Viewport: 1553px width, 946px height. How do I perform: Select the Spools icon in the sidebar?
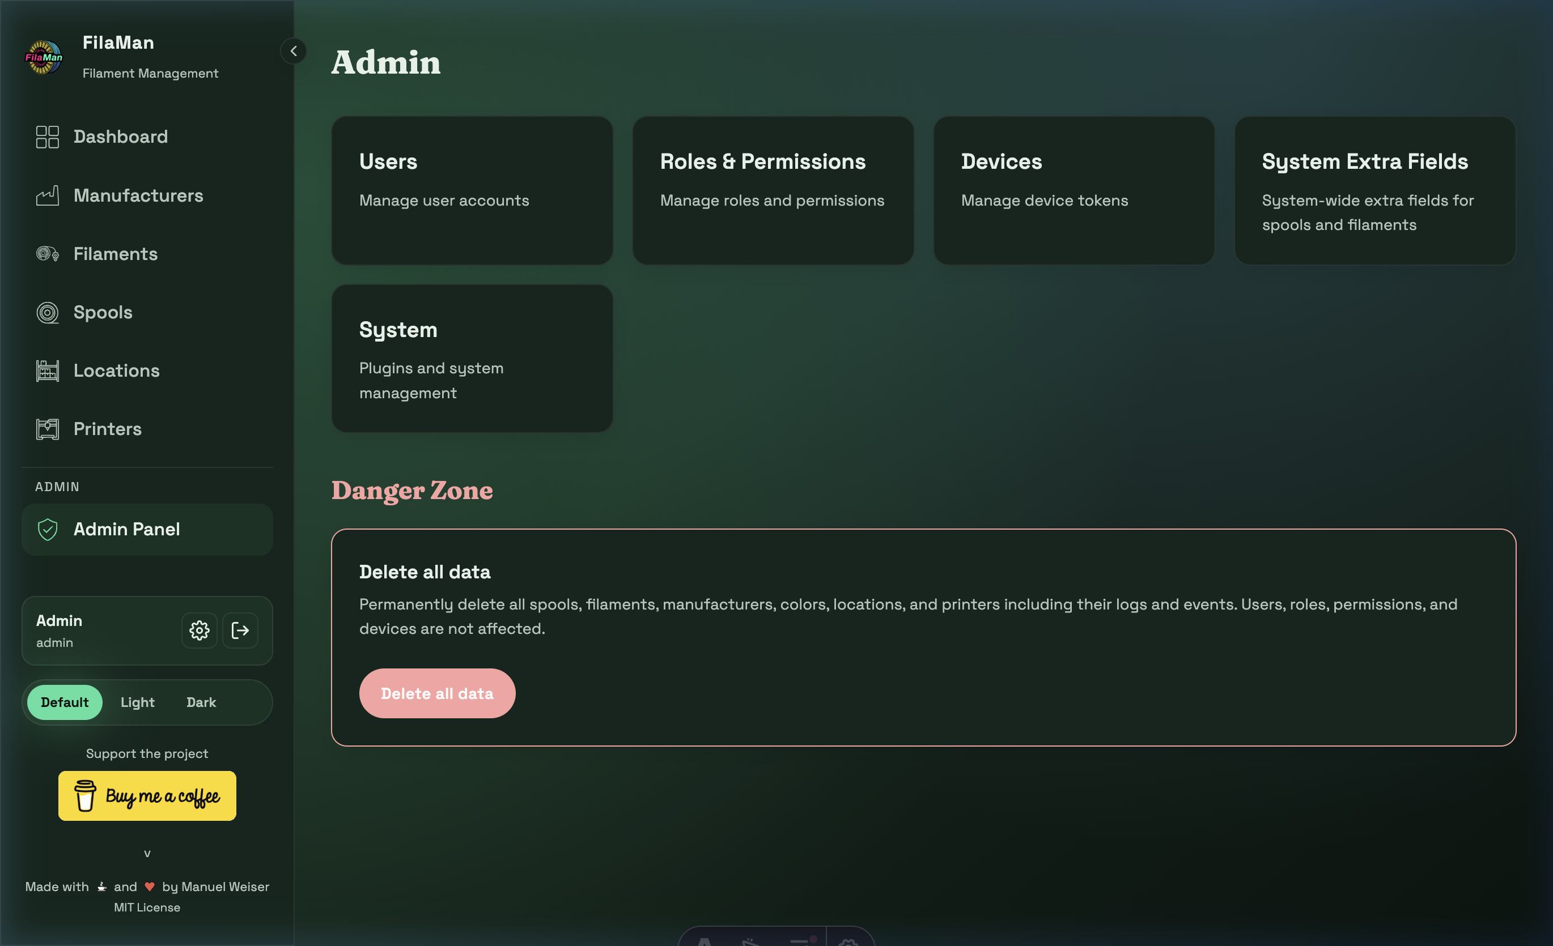[x=47, y=312]
